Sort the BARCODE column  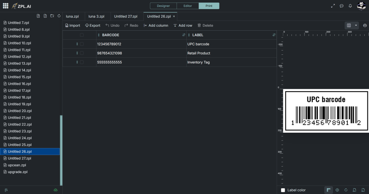click(183, 35)
